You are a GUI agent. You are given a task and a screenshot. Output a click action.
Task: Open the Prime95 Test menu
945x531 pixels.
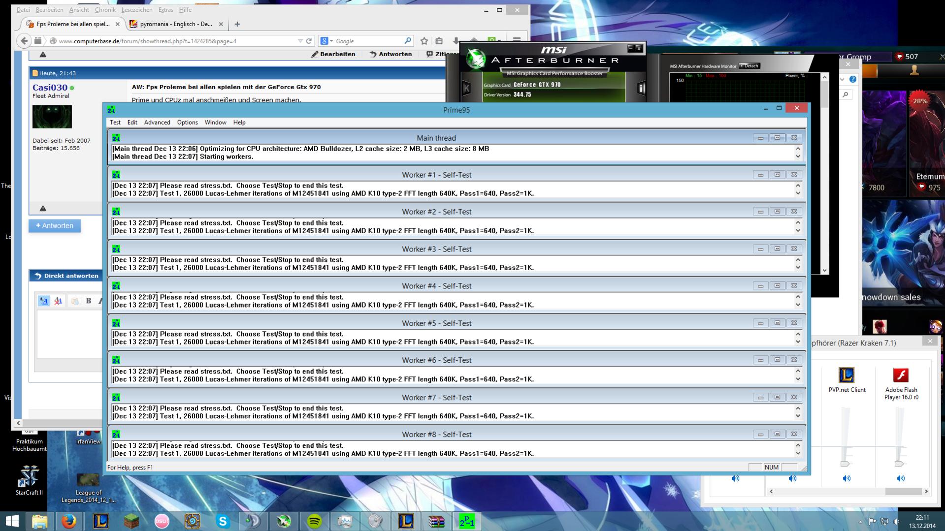tap(115, 122)
